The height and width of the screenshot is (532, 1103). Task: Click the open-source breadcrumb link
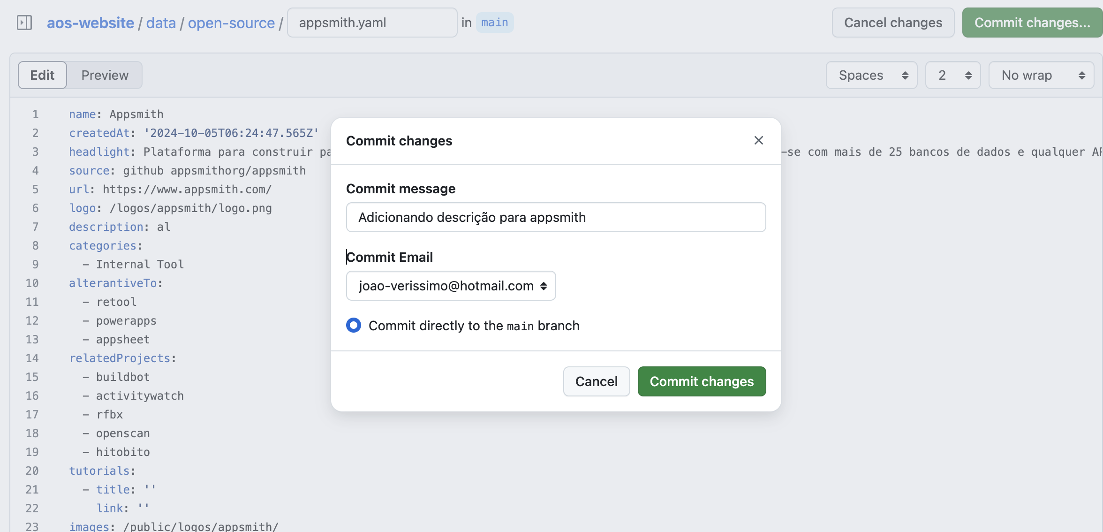232,21
